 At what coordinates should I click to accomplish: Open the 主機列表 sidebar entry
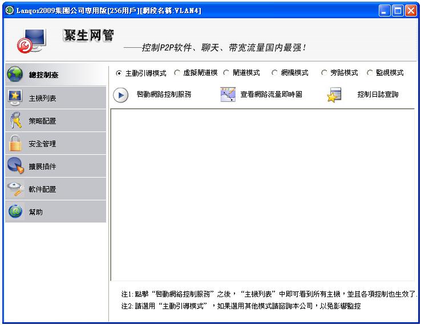tap(55, 97)
